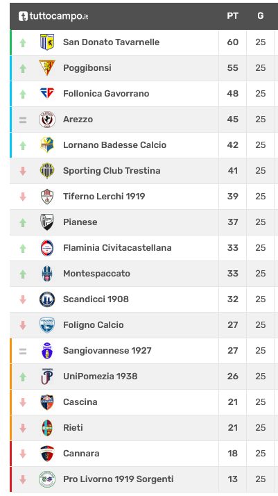Click the red down arrow beside Cannara

23,454
